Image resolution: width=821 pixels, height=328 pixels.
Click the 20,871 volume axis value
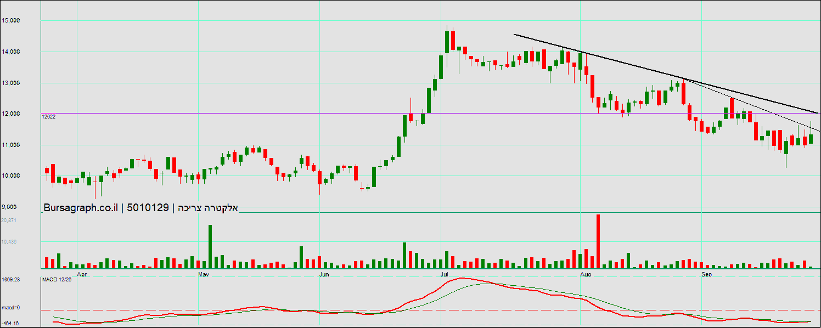coord(9,220)
